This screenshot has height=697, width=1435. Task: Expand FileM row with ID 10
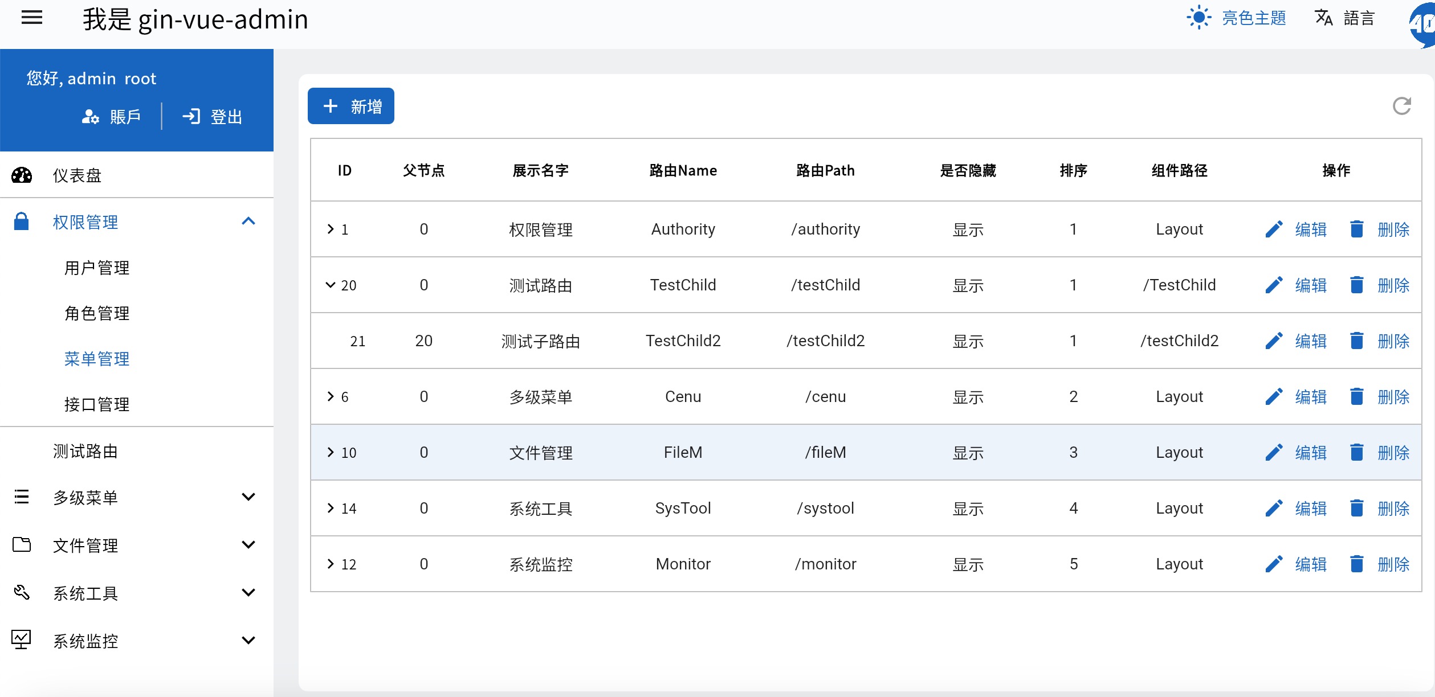(x=331, y=452)
